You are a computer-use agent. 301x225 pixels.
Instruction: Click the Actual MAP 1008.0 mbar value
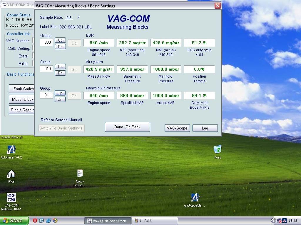coord(166,96)
